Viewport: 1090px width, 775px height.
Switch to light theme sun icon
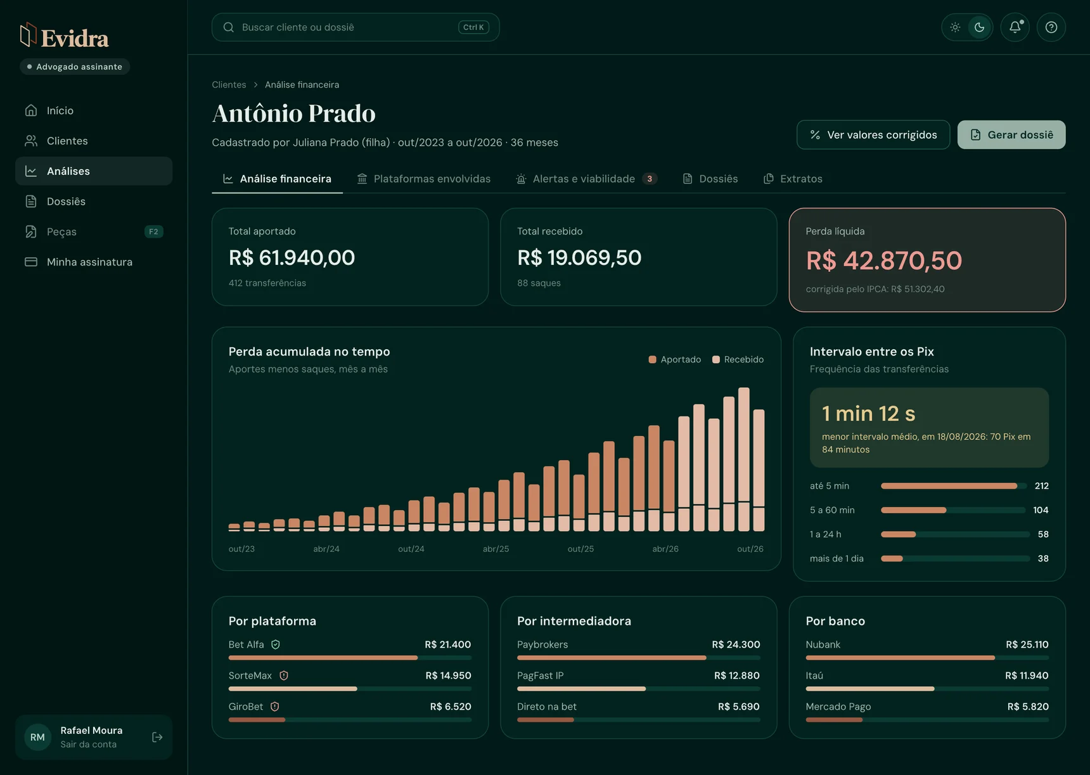955,27
